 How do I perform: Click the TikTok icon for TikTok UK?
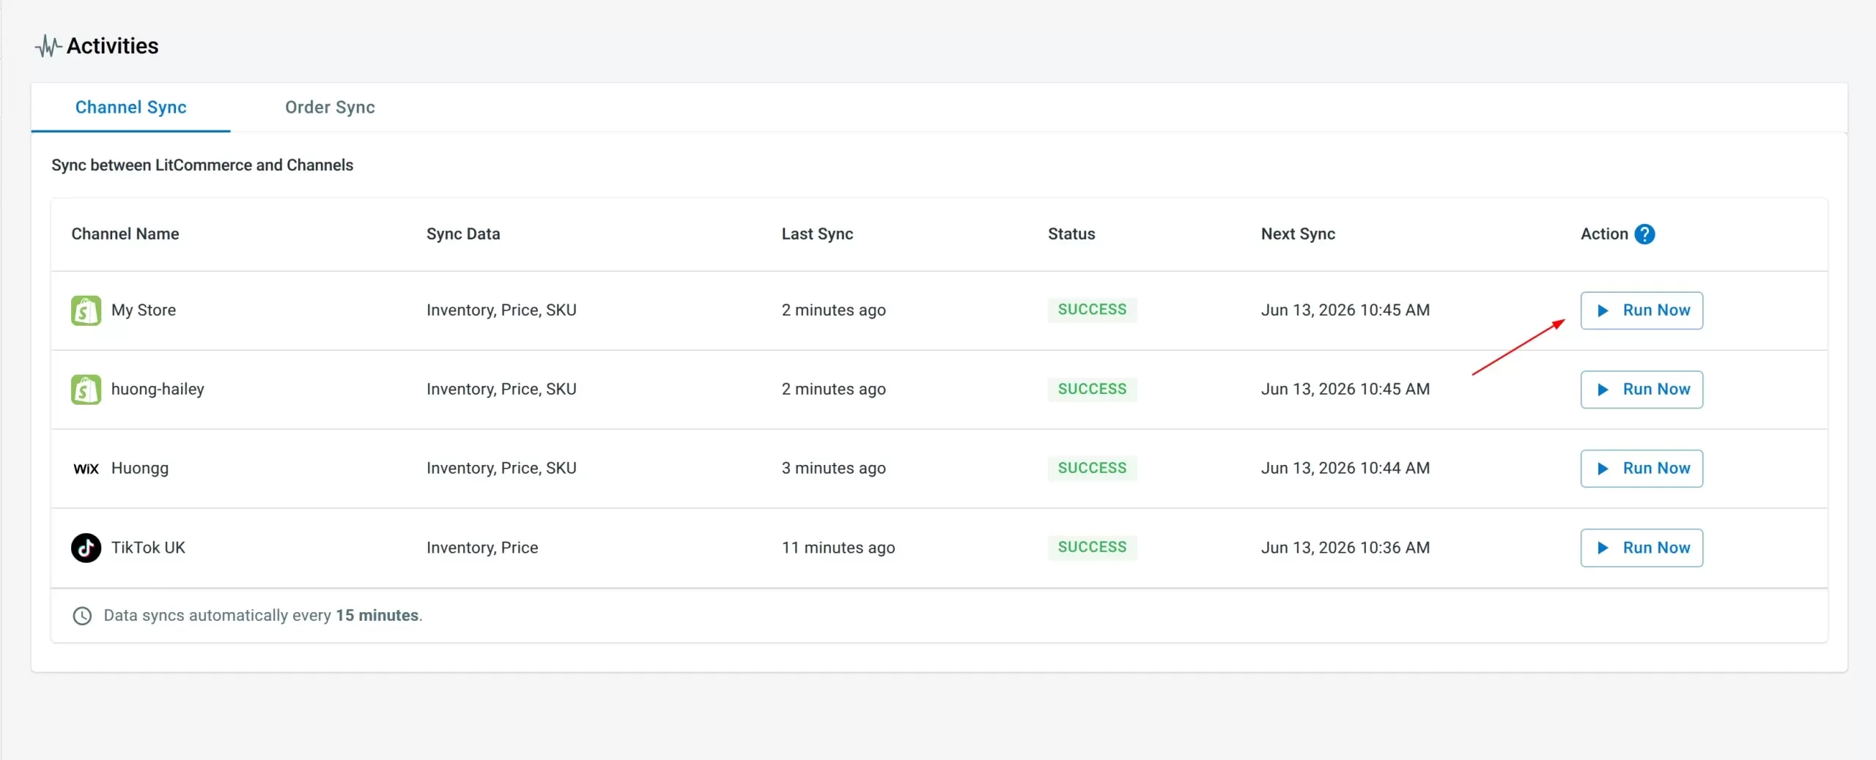pyautogui.click(x=86, y=548)
